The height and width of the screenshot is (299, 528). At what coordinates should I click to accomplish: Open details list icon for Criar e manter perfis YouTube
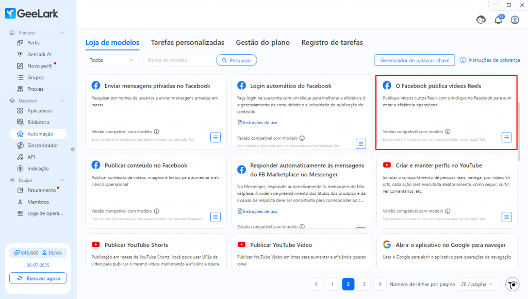[x=506, y=217]
